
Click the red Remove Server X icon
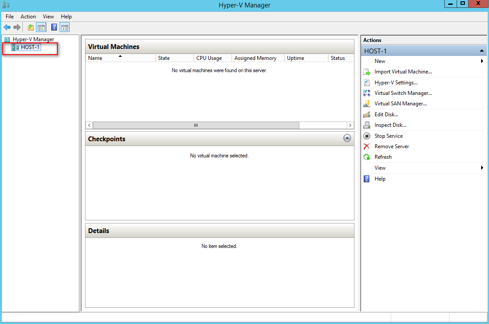[x=367, y=146]
